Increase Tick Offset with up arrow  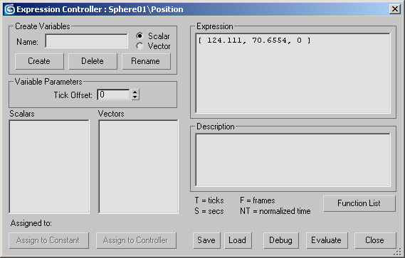click(x=135, y=92)
